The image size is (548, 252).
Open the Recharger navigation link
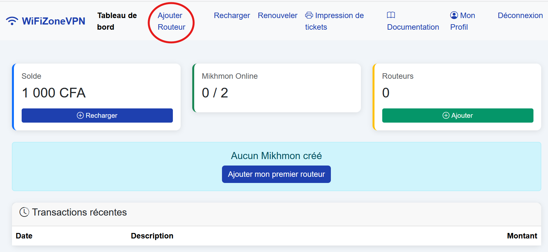(232, 15)
